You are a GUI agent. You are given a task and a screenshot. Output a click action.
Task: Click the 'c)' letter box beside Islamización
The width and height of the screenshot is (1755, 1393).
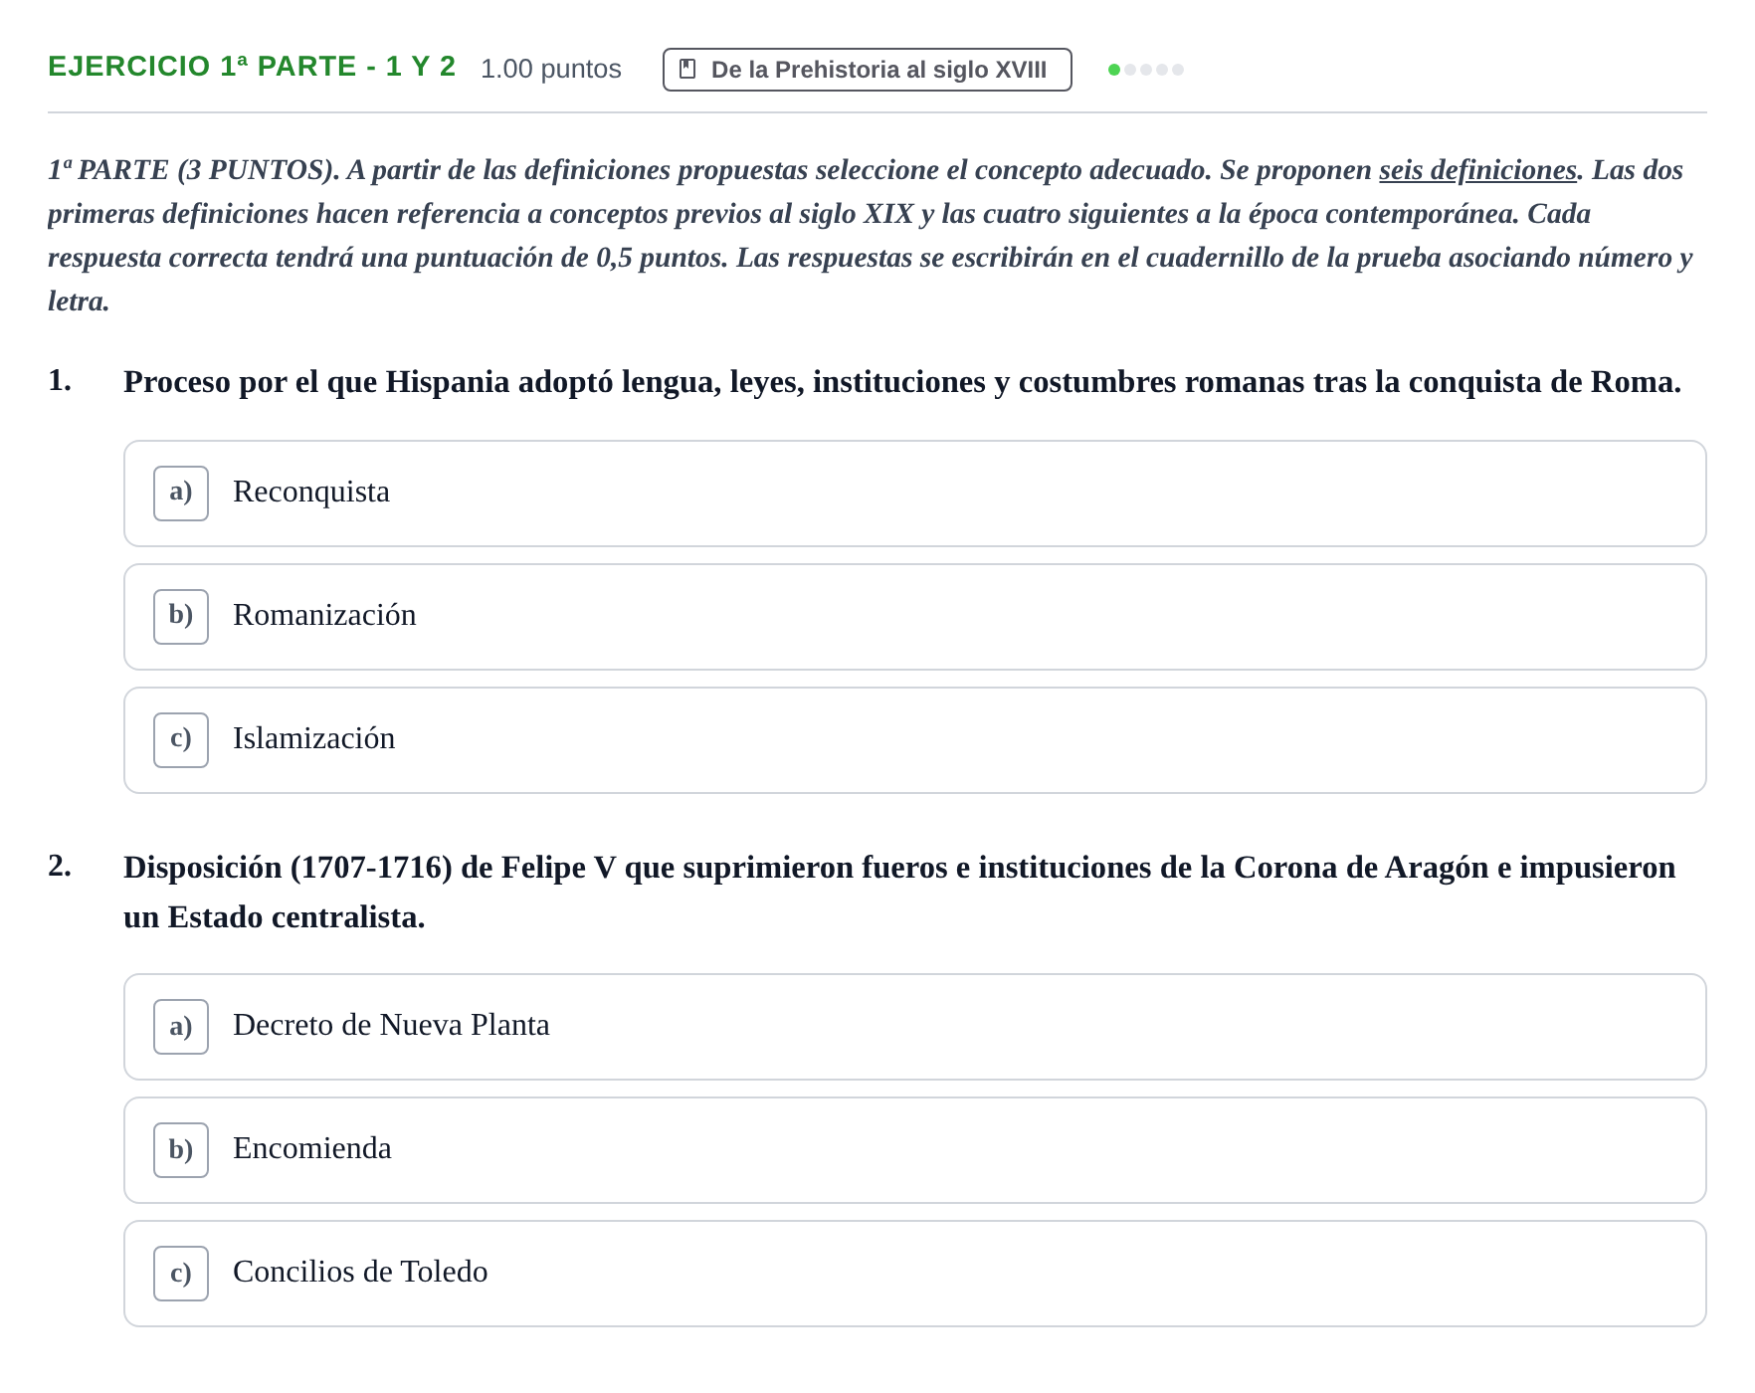pos(181,740)
